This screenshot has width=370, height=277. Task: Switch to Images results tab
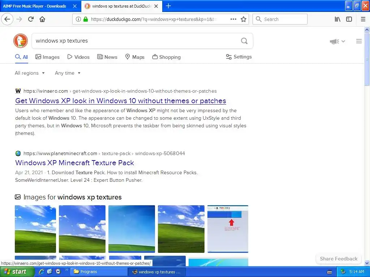pos(47,57)
